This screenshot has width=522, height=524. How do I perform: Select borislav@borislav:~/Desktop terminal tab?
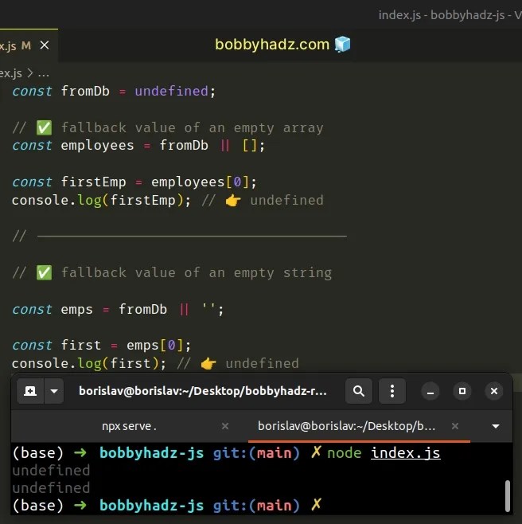346,426
